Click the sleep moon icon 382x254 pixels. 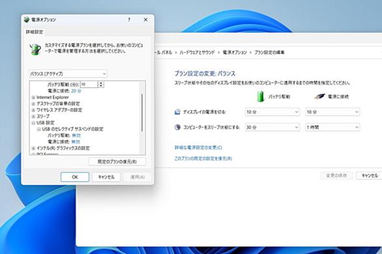tap(177, 127)
